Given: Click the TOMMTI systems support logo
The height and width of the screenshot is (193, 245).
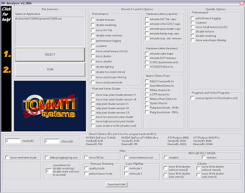Looking at the screenshot, I should click(x=50, y=106).
